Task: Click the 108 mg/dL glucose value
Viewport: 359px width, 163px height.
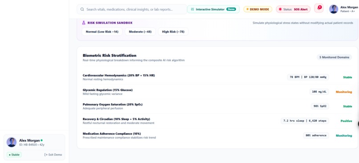Action: (319, 92)
